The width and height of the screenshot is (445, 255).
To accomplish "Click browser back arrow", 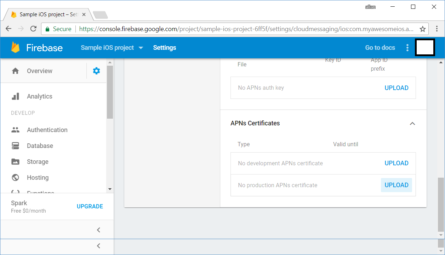I will click(x=8, y=29).
